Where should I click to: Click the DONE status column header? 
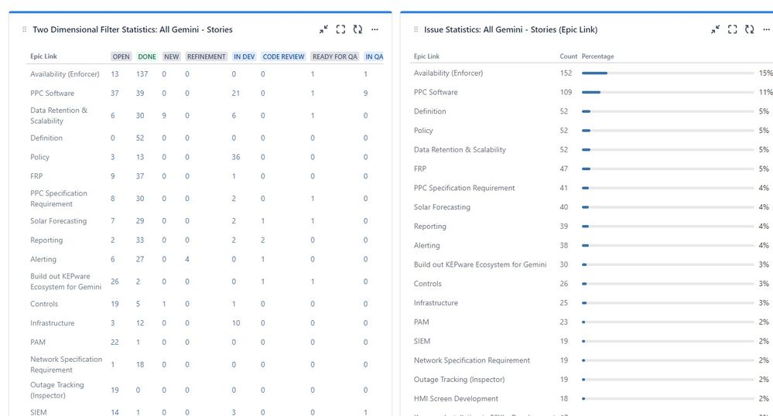click(147, 56)
